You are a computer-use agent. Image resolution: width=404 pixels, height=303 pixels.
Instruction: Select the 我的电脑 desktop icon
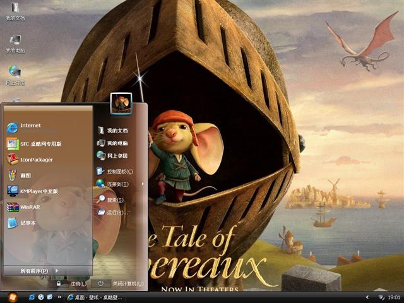coord(15,44)
